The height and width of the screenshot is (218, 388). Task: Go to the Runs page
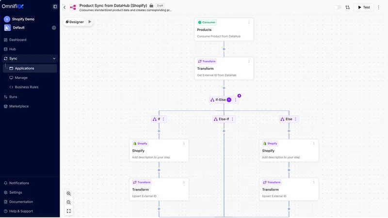(13, 97)
